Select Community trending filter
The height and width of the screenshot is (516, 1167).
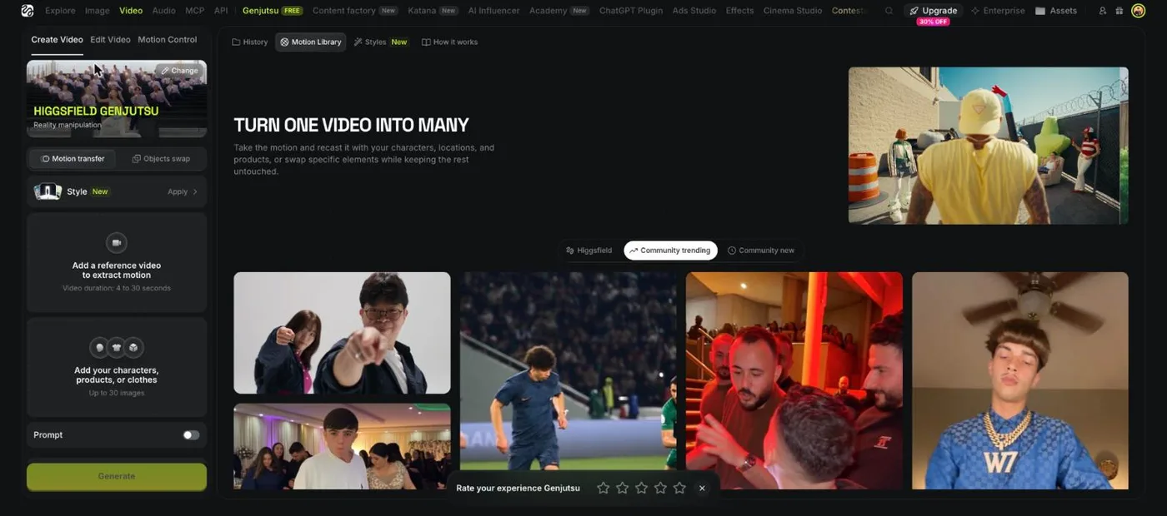pyautogui.click(x=670, y=251)
